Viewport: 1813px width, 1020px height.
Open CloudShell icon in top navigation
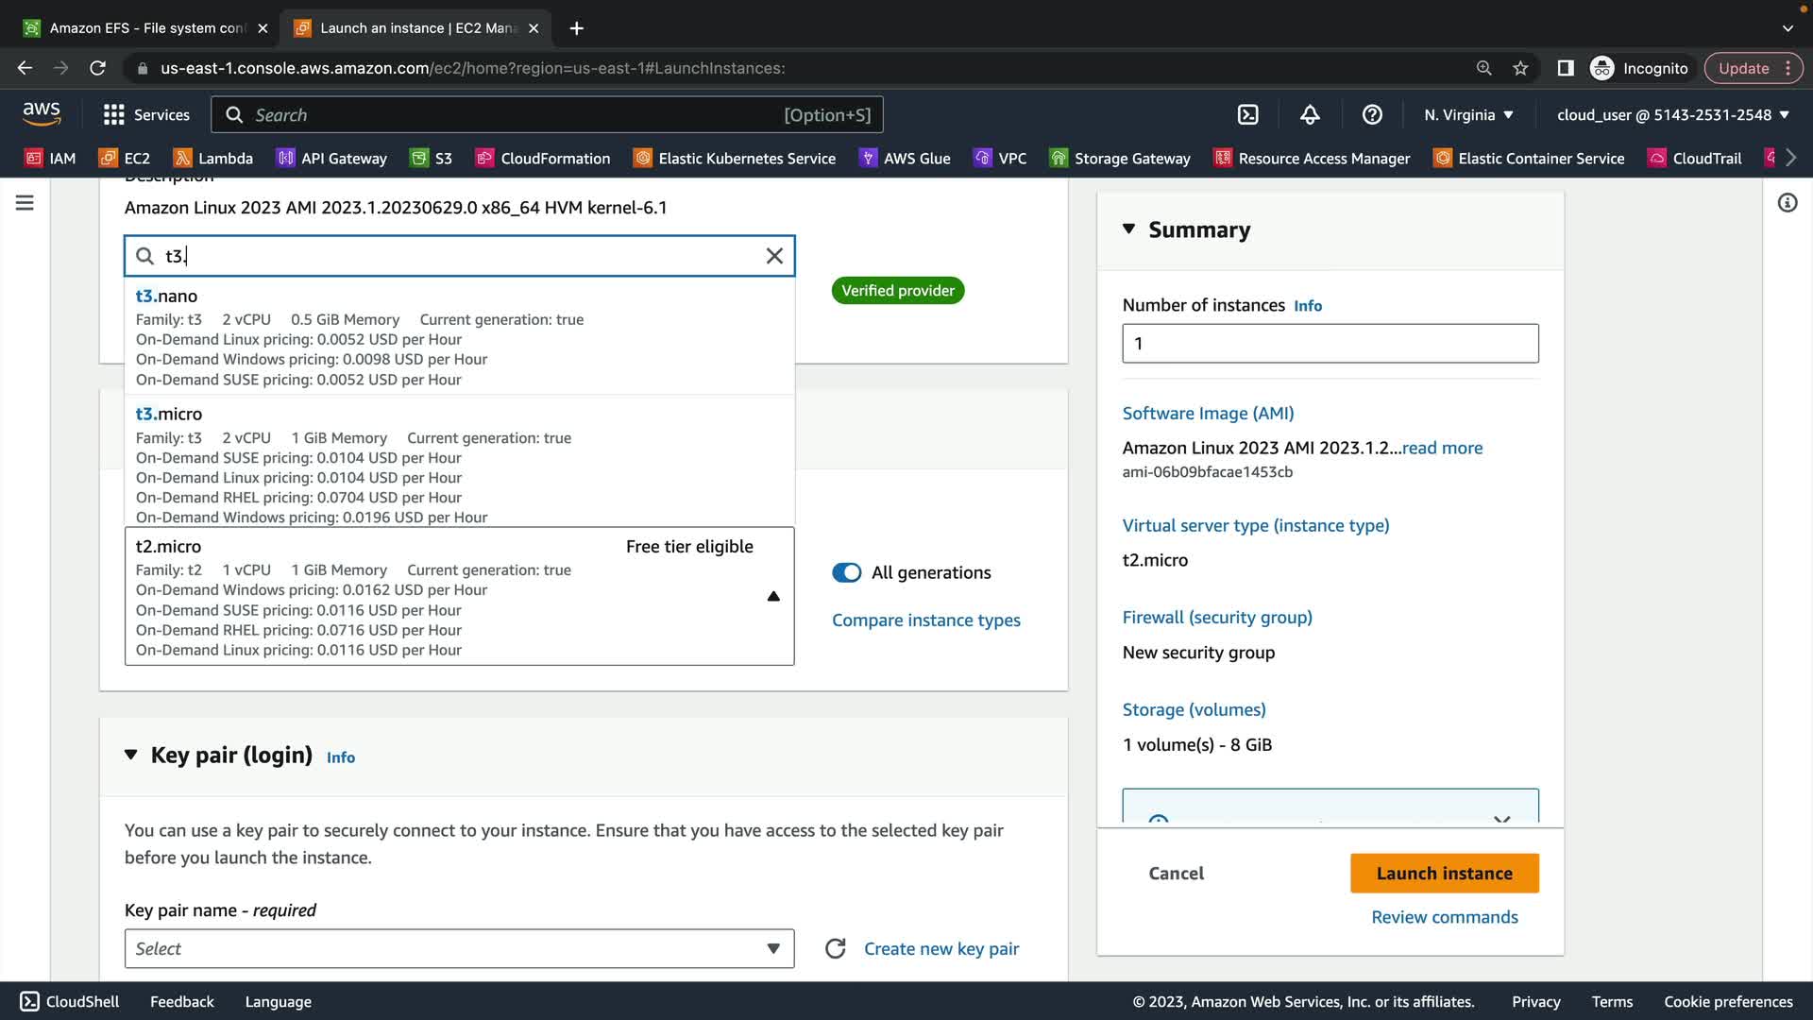tap(1247, 114)
